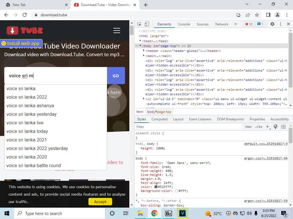Open the DOM Breakpoints tab
The height and width of the screenshot is (219, 293).
(x=230, y=119)
